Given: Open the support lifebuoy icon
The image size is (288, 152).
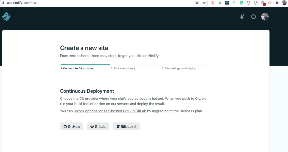Looking at the screenshot, I should pyautogui.click(x=253, y=17).
